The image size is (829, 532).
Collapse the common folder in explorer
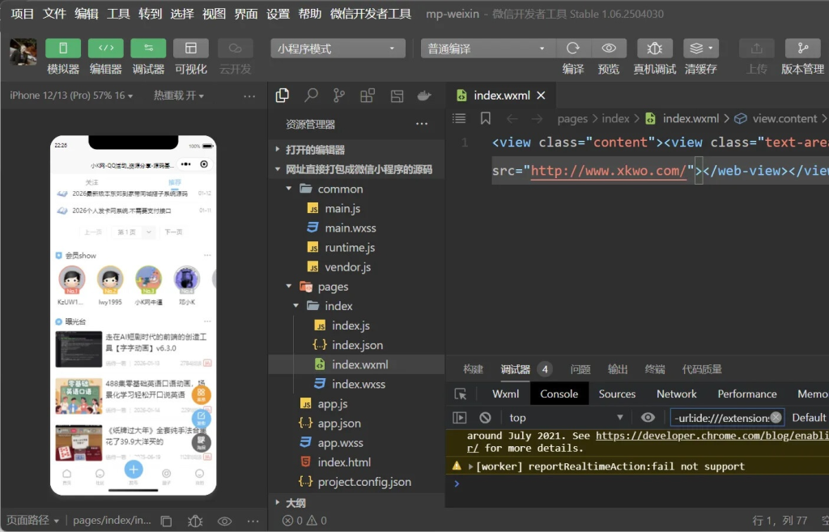click(290, 189)
